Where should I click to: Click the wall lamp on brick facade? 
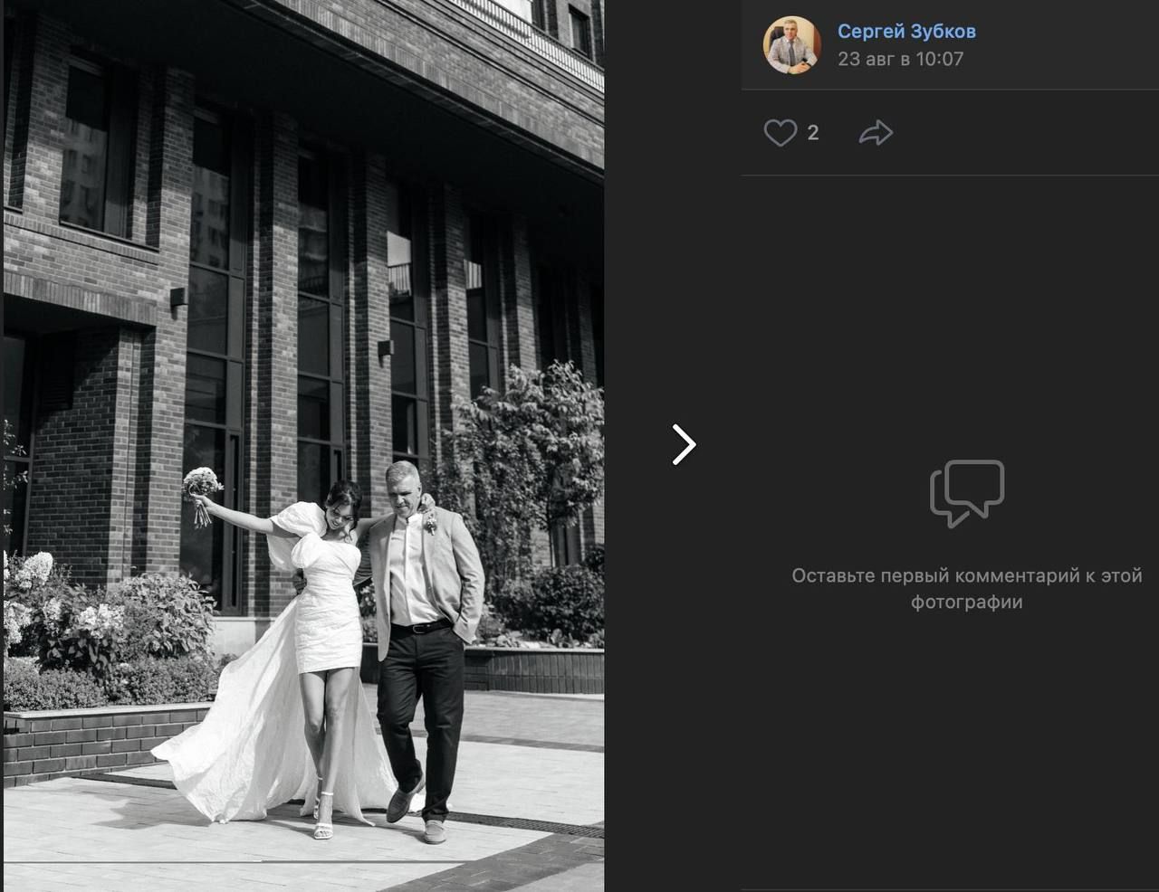pos(177,298)
